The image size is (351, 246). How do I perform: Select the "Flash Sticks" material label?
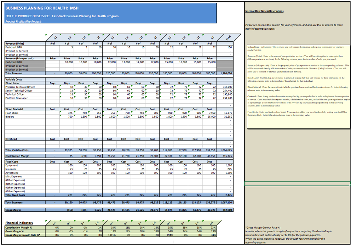coord(12,113)
